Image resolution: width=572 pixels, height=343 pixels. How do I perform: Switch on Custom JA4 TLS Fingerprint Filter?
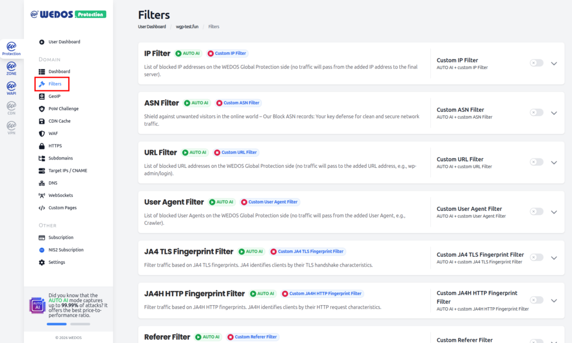[x=537, y=258]
